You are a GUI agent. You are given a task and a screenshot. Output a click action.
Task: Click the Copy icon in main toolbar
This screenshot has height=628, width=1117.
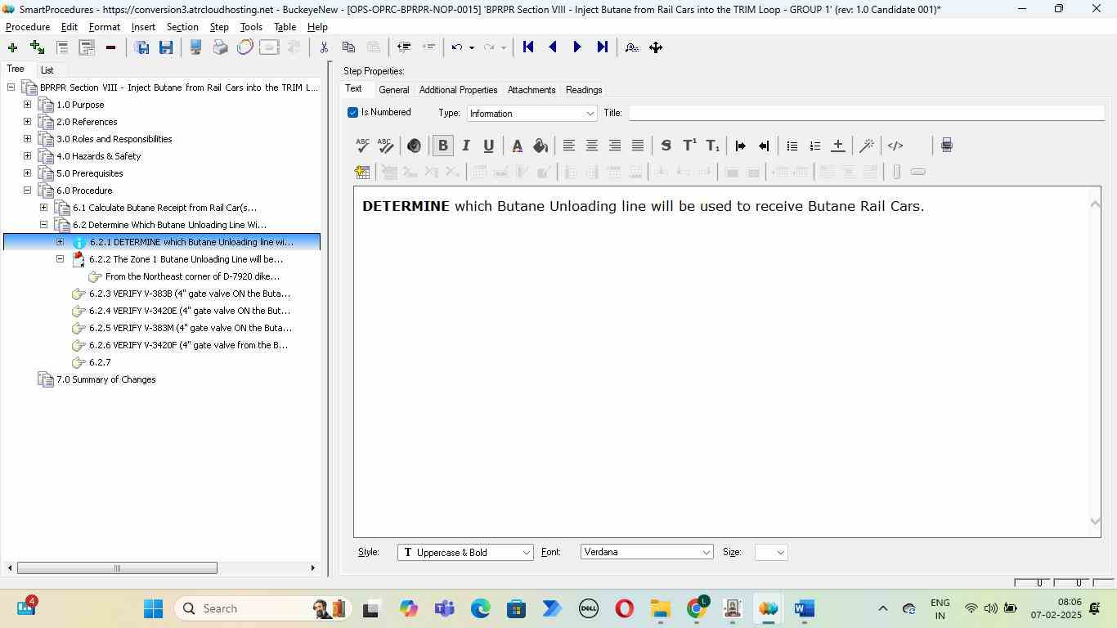click(x=348, y=47)
